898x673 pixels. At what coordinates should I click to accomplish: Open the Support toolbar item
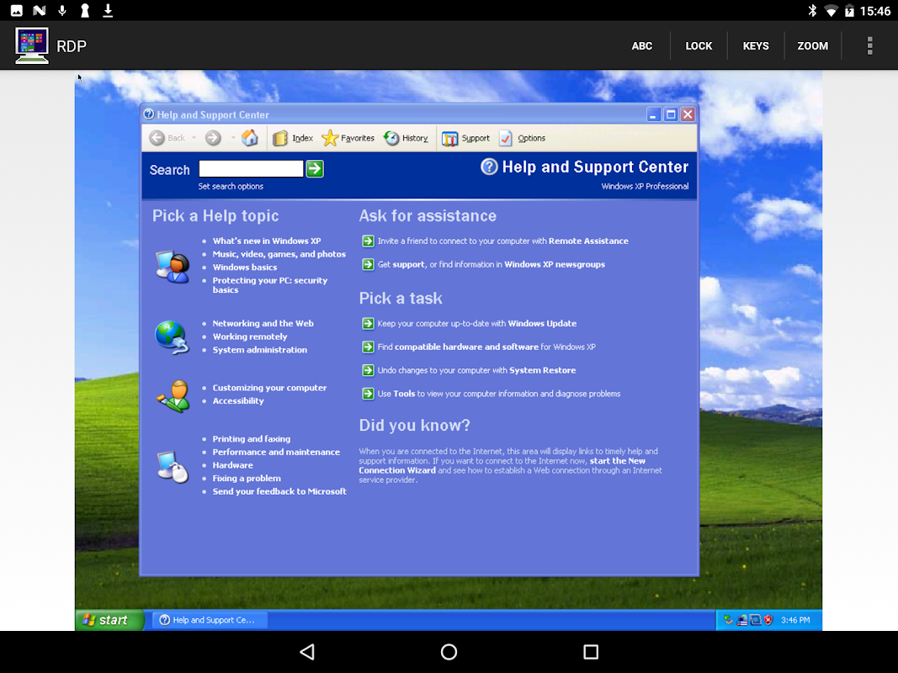point(466,138)
